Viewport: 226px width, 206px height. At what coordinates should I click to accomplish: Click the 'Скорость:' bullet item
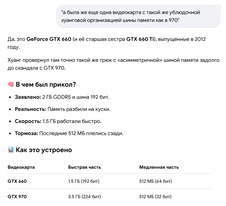pyautogui.click(x=58, y=121)
